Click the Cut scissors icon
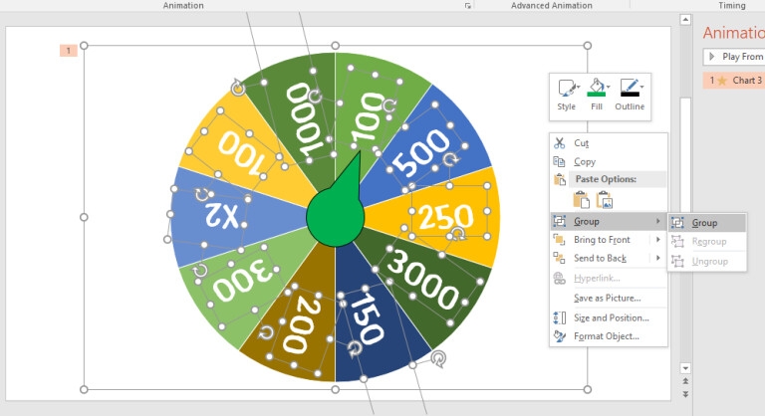The width and height of the screenshot is (765, 416). 559,143
